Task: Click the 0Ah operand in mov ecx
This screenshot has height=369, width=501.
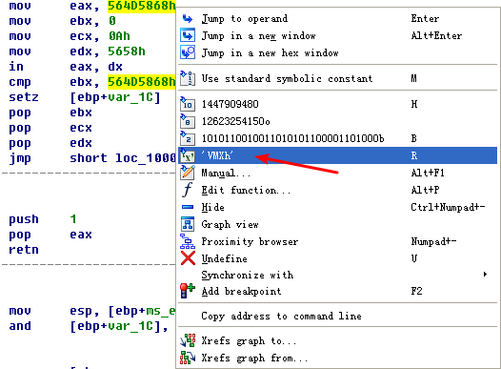Action: (119, 36)
